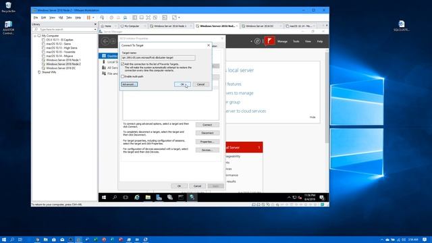
Task: Click show library sidebar toolbar icon
Action: pyautogui.click(x=135, y=18)
